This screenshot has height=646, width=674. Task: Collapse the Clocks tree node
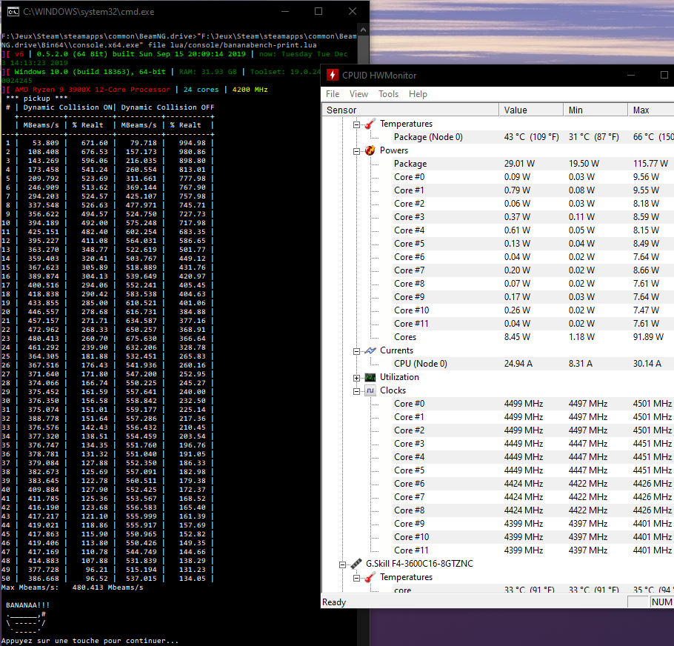pos(356,391)
